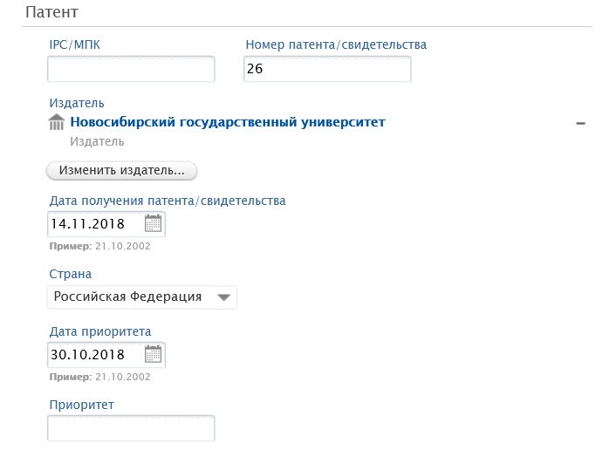Click the institution building icon

click(57, 122)
